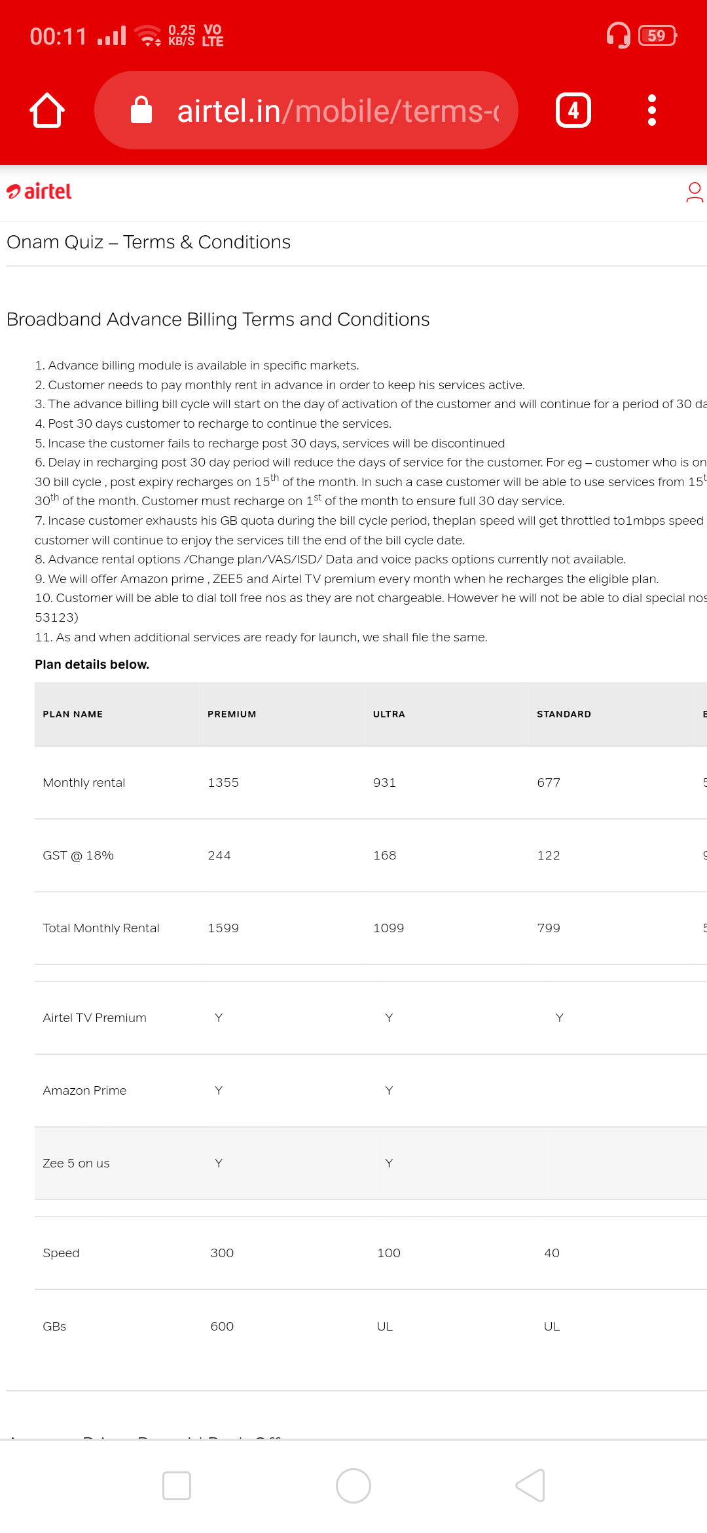Screen dimensions: 707x1533
Task: Tap the STANDARD column header
Action: coord(564,714)
